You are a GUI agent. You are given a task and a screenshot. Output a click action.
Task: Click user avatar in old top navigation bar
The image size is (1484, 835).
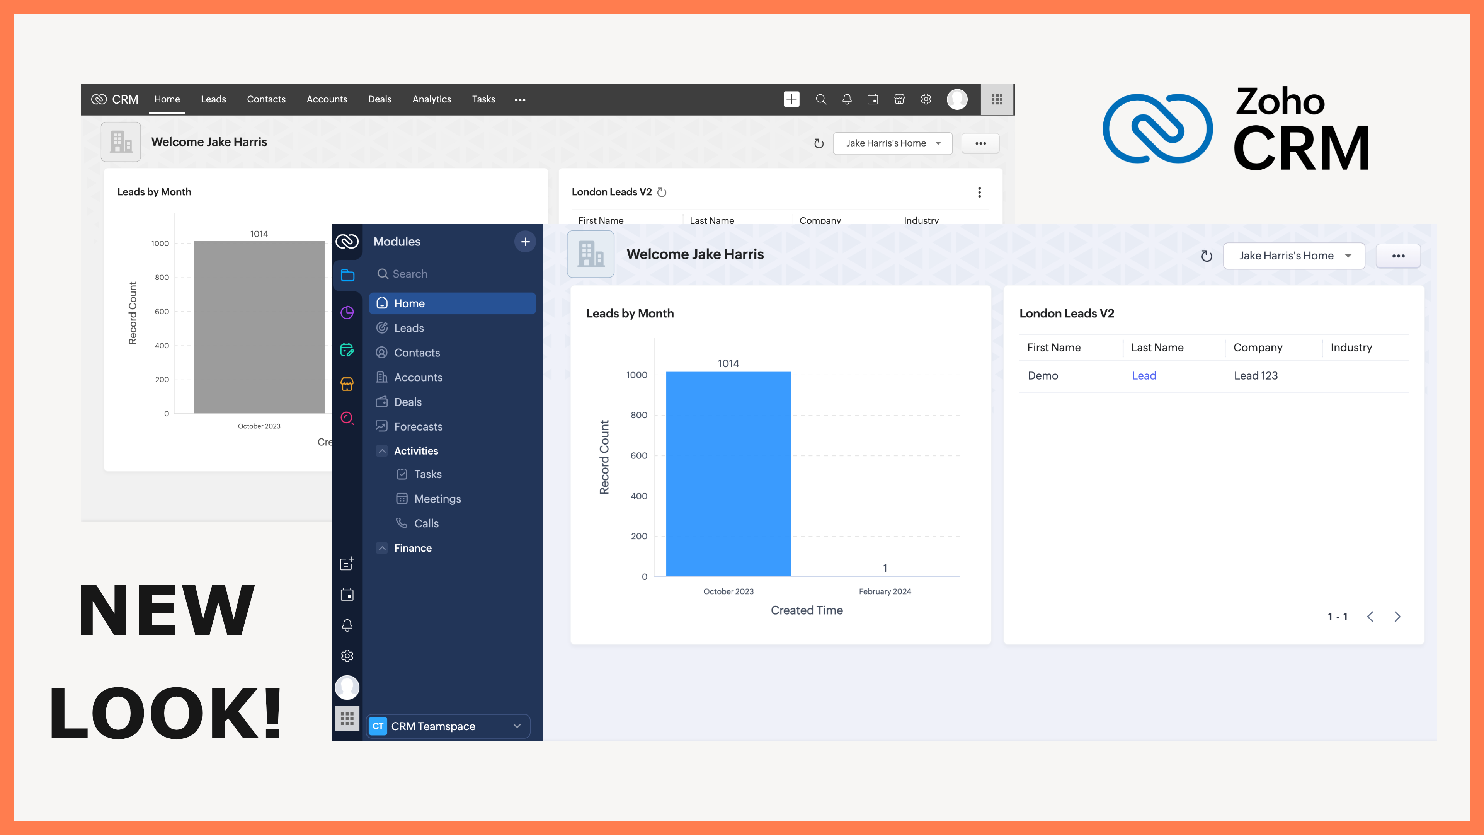[957, 99]
